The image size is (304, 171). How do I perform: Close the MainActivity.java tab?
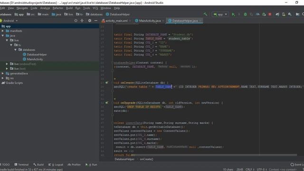[x=163, y=21]
